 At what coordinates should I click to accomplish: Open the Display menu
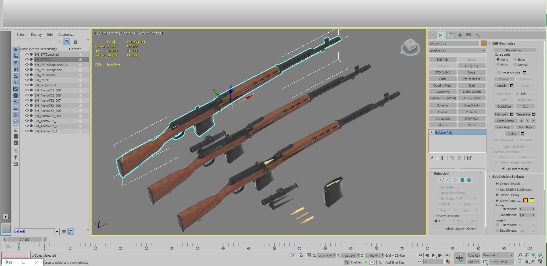click(36, 34)
